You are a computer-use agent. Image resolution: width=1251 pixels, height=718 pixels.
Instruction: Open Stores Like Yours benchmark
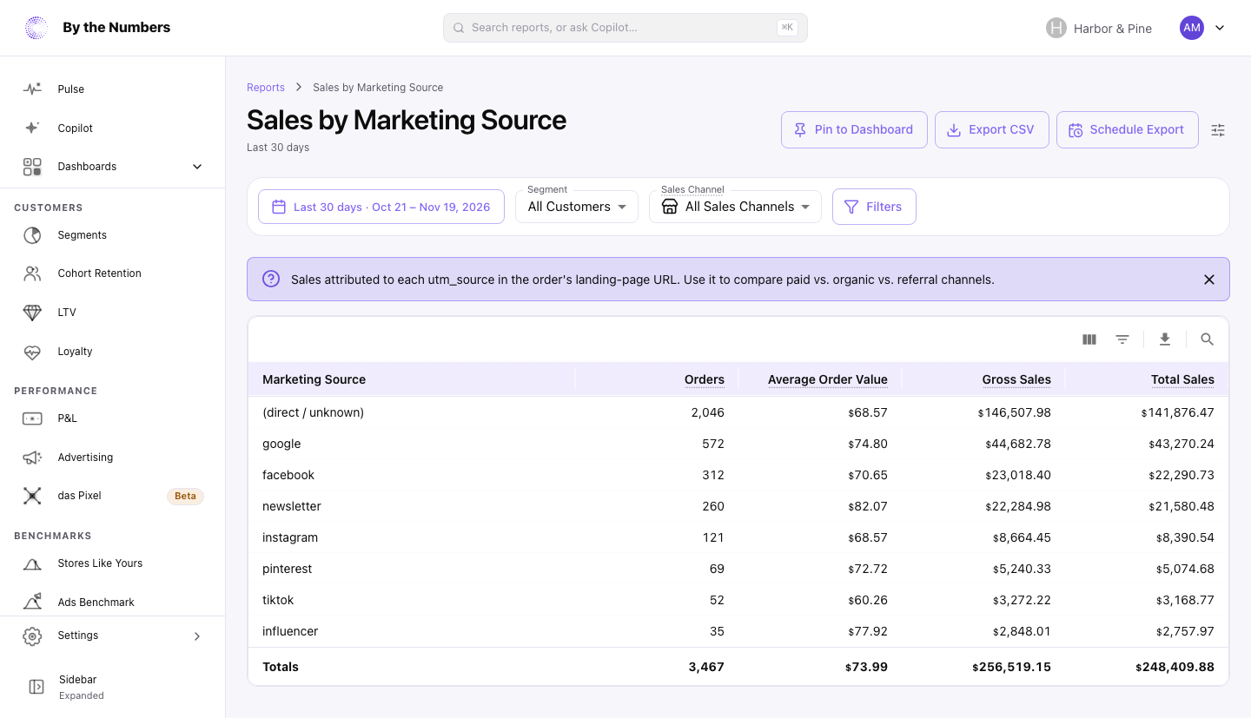pyautogui.click(x=113, y=563)
